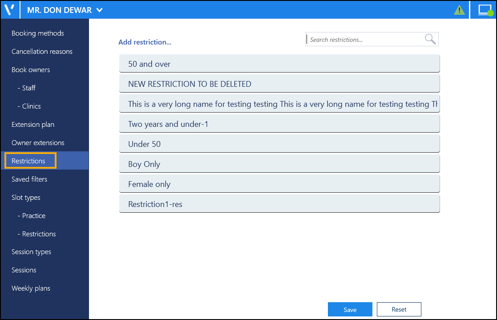
Task: Open Booking methods in the sidebar
Action: 38,33
